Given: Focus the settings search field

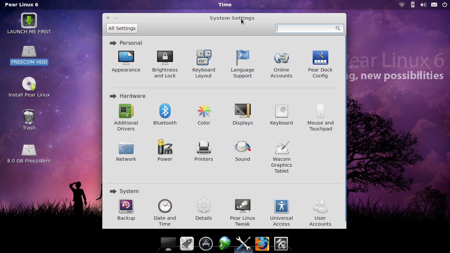Looking at the screenshot, I should click(309, 28).
